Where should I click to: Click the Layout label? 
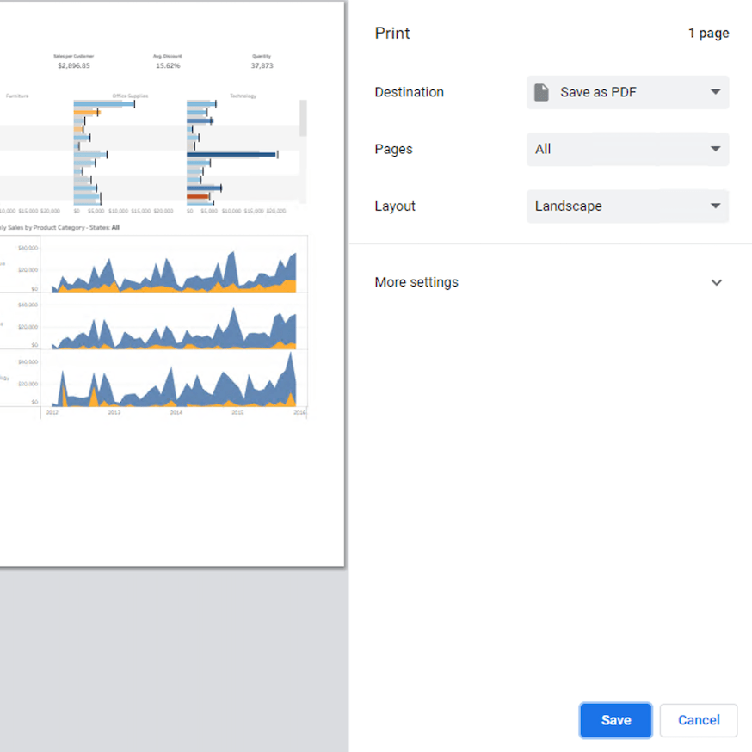click(x=395, y=206)
